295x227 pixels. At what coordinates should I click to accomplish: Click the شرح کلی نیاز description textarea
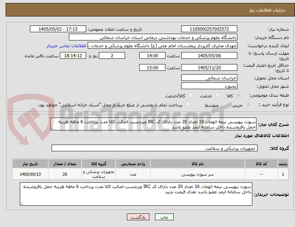point(153,124)
